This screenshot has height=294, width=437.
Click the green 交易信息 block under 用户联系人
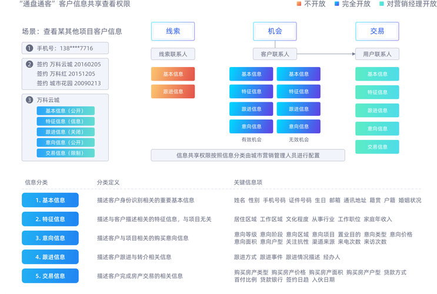(377, 147)
